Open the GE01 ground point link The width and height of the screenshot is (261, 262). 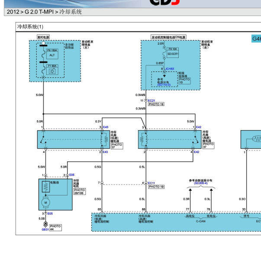45,230
